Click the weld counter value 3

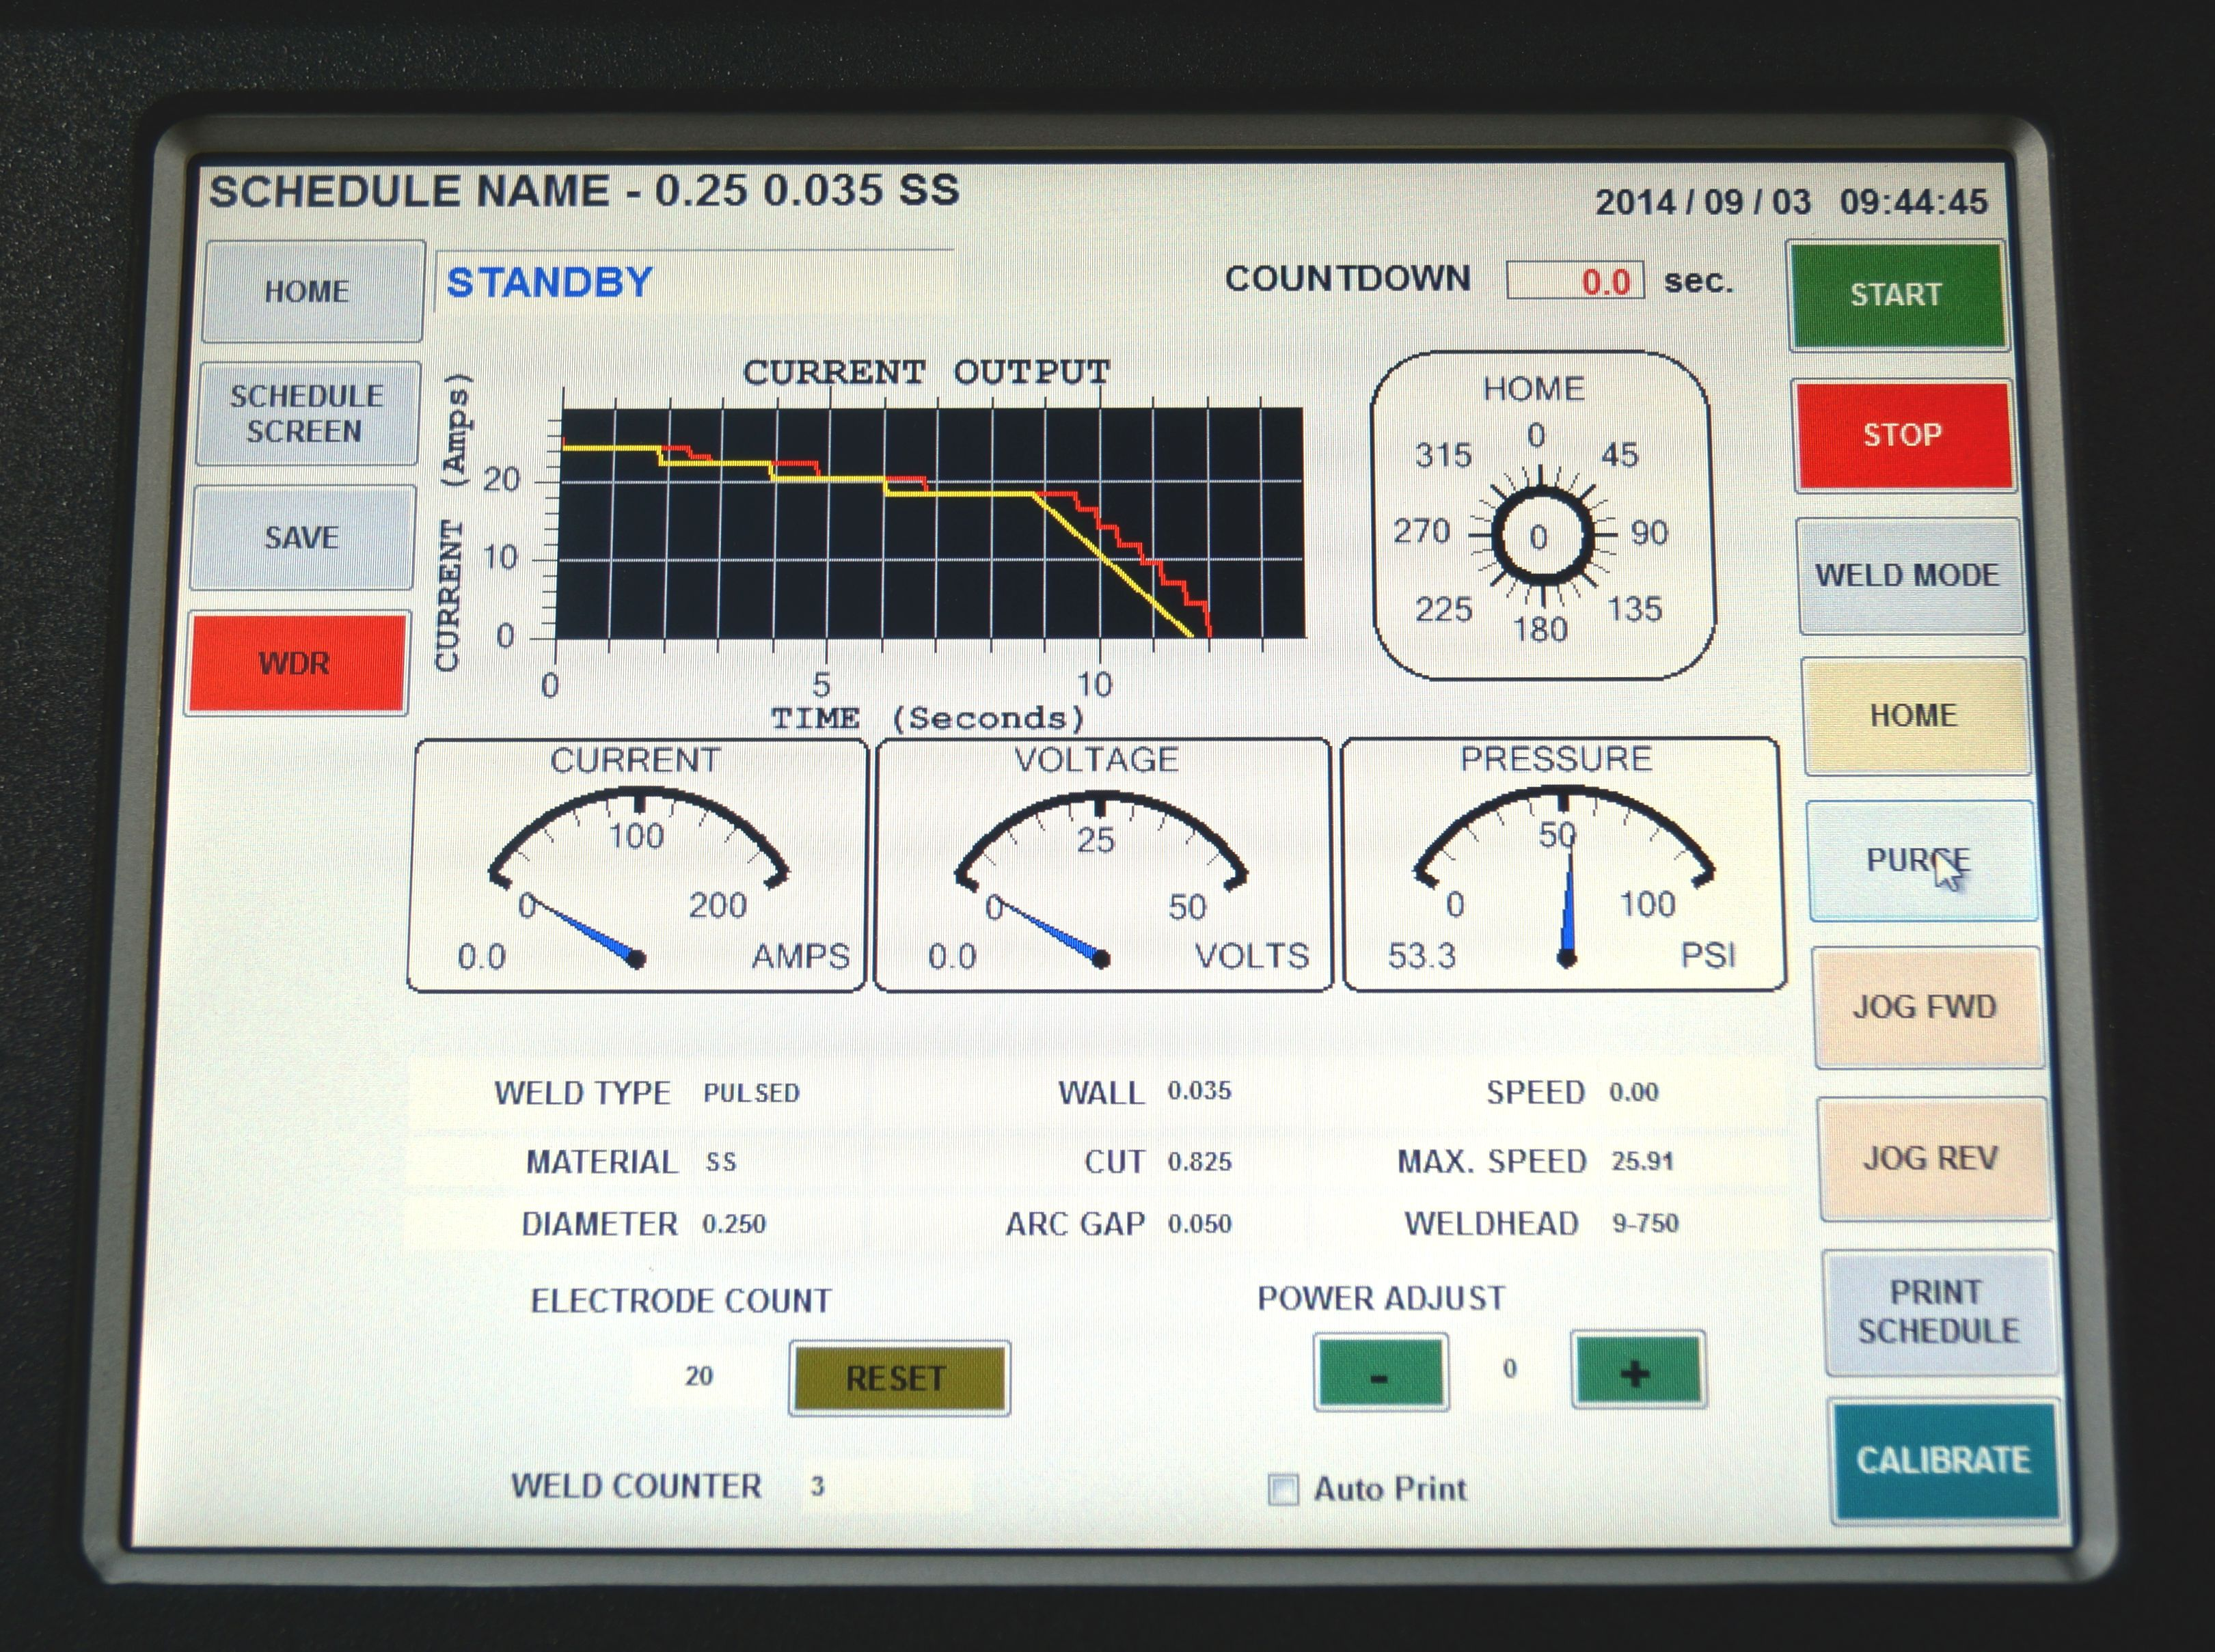[x=817, y=1486]
